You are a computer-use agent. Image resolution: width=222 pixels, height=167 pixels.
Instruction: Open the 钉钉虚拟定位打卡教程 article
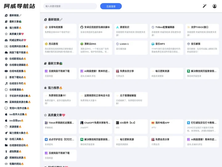[x=202, y=126]
